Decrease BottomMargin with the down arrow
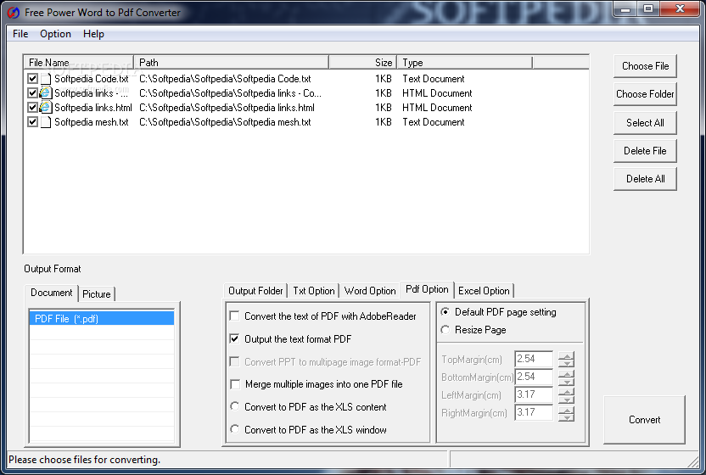706x475 pixels. 567,382
